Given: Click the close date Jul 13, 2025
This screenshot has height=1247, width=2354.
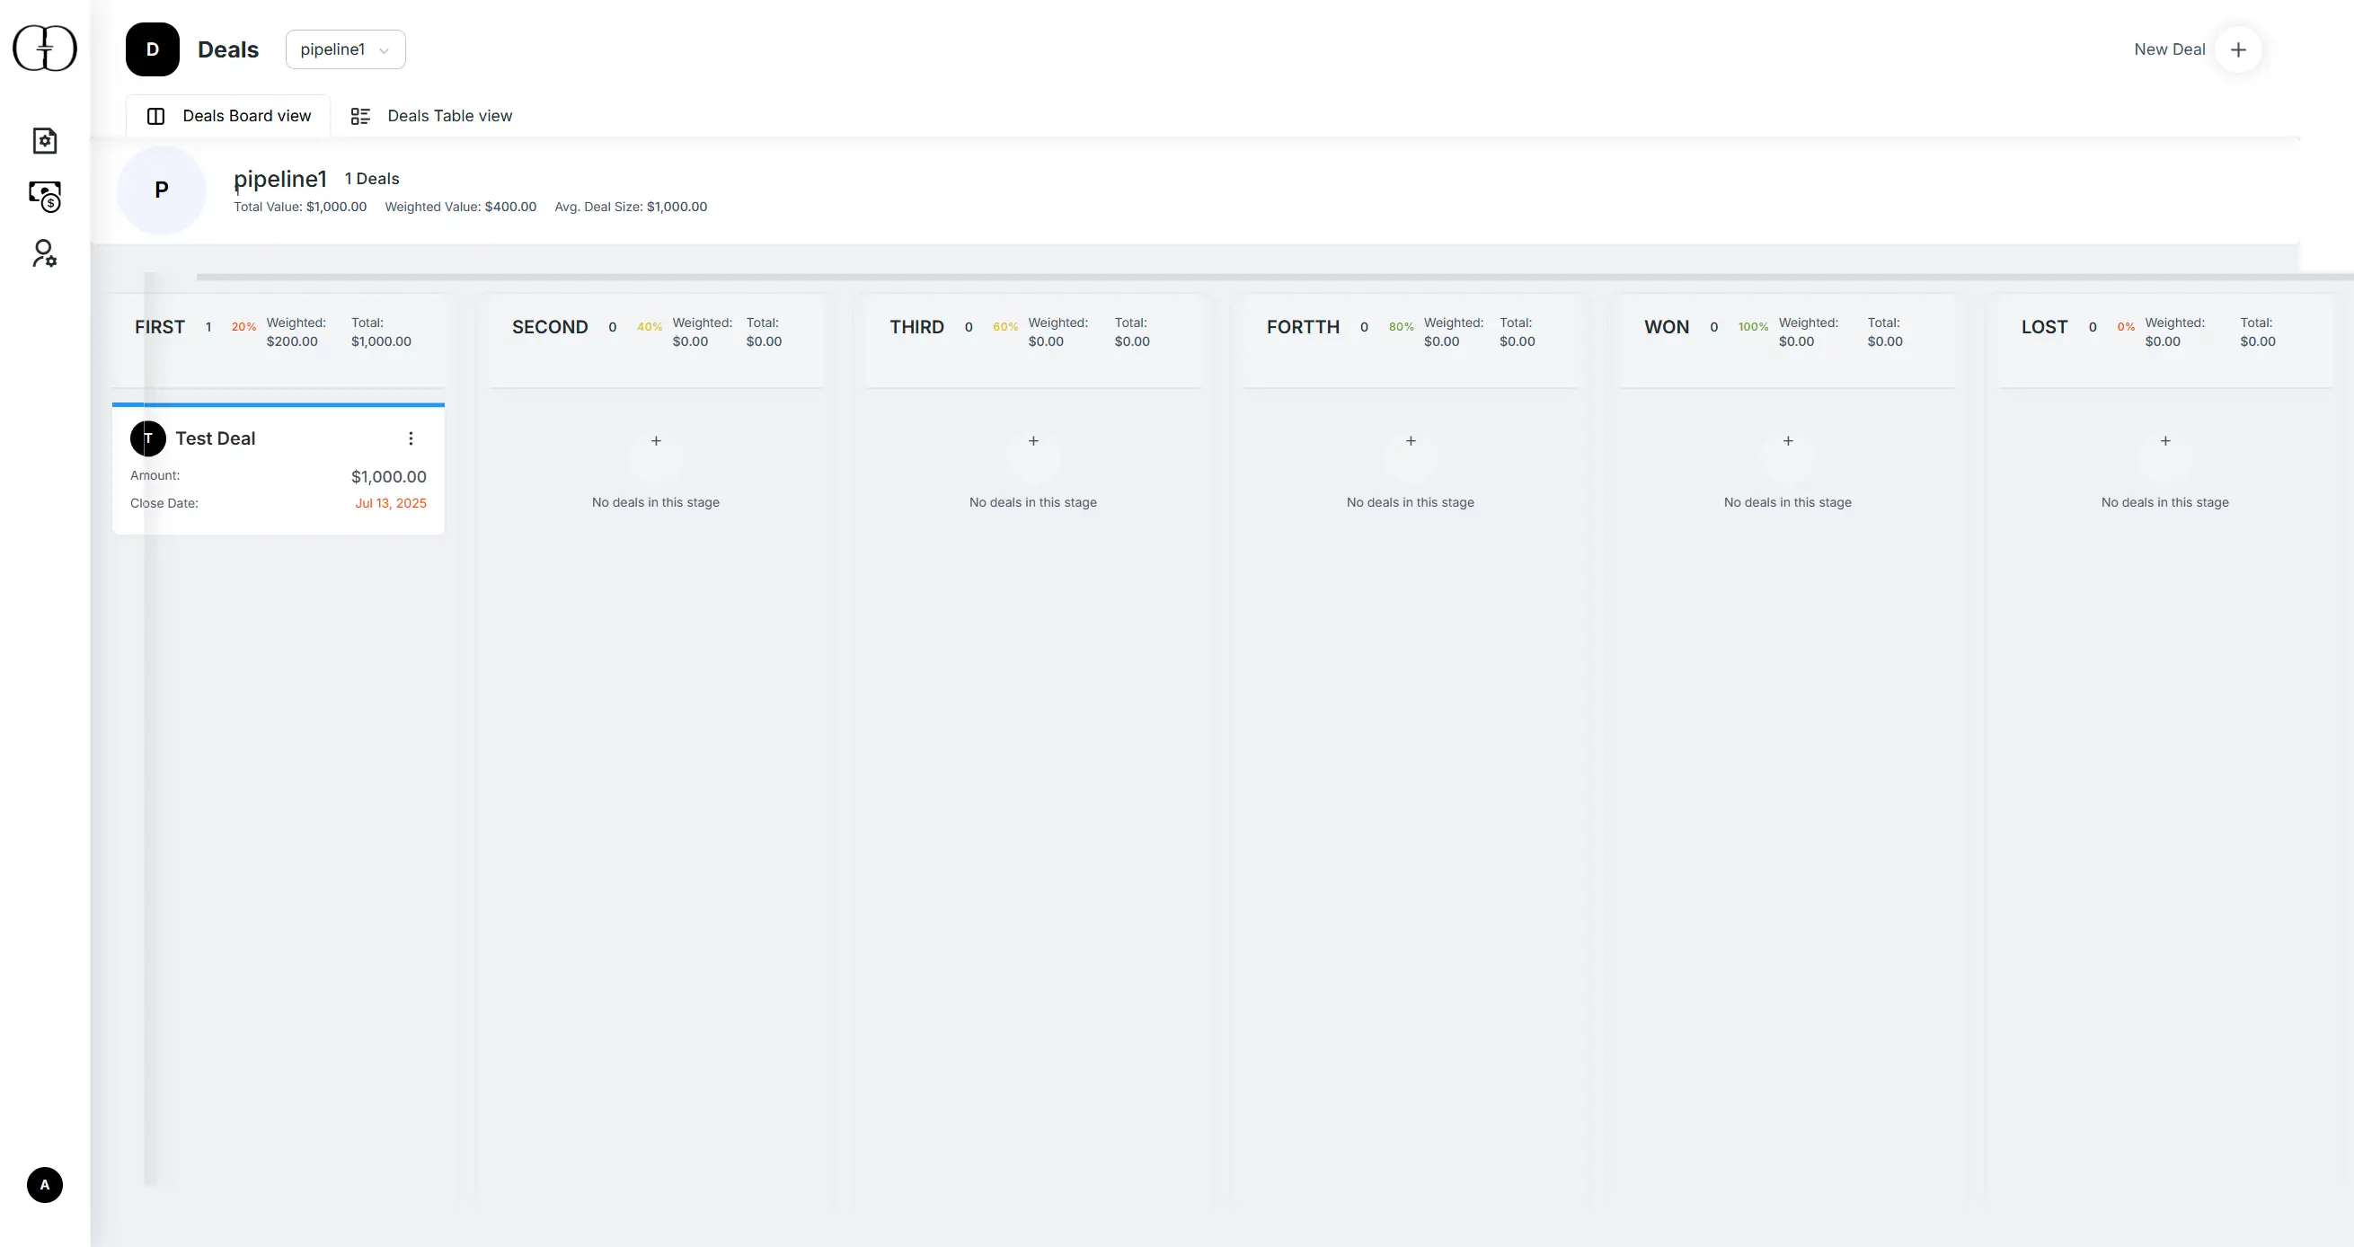Looking at the screenshot, I should 391,503.
